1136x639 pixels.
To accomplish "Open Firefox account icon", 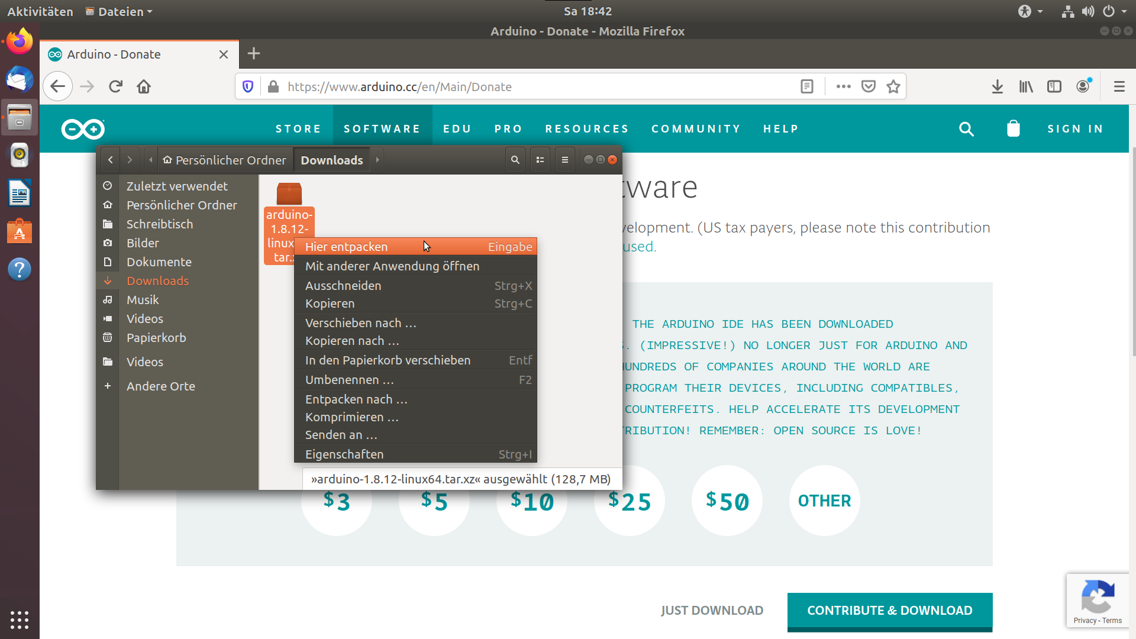I will click(x=1083, y=87).
